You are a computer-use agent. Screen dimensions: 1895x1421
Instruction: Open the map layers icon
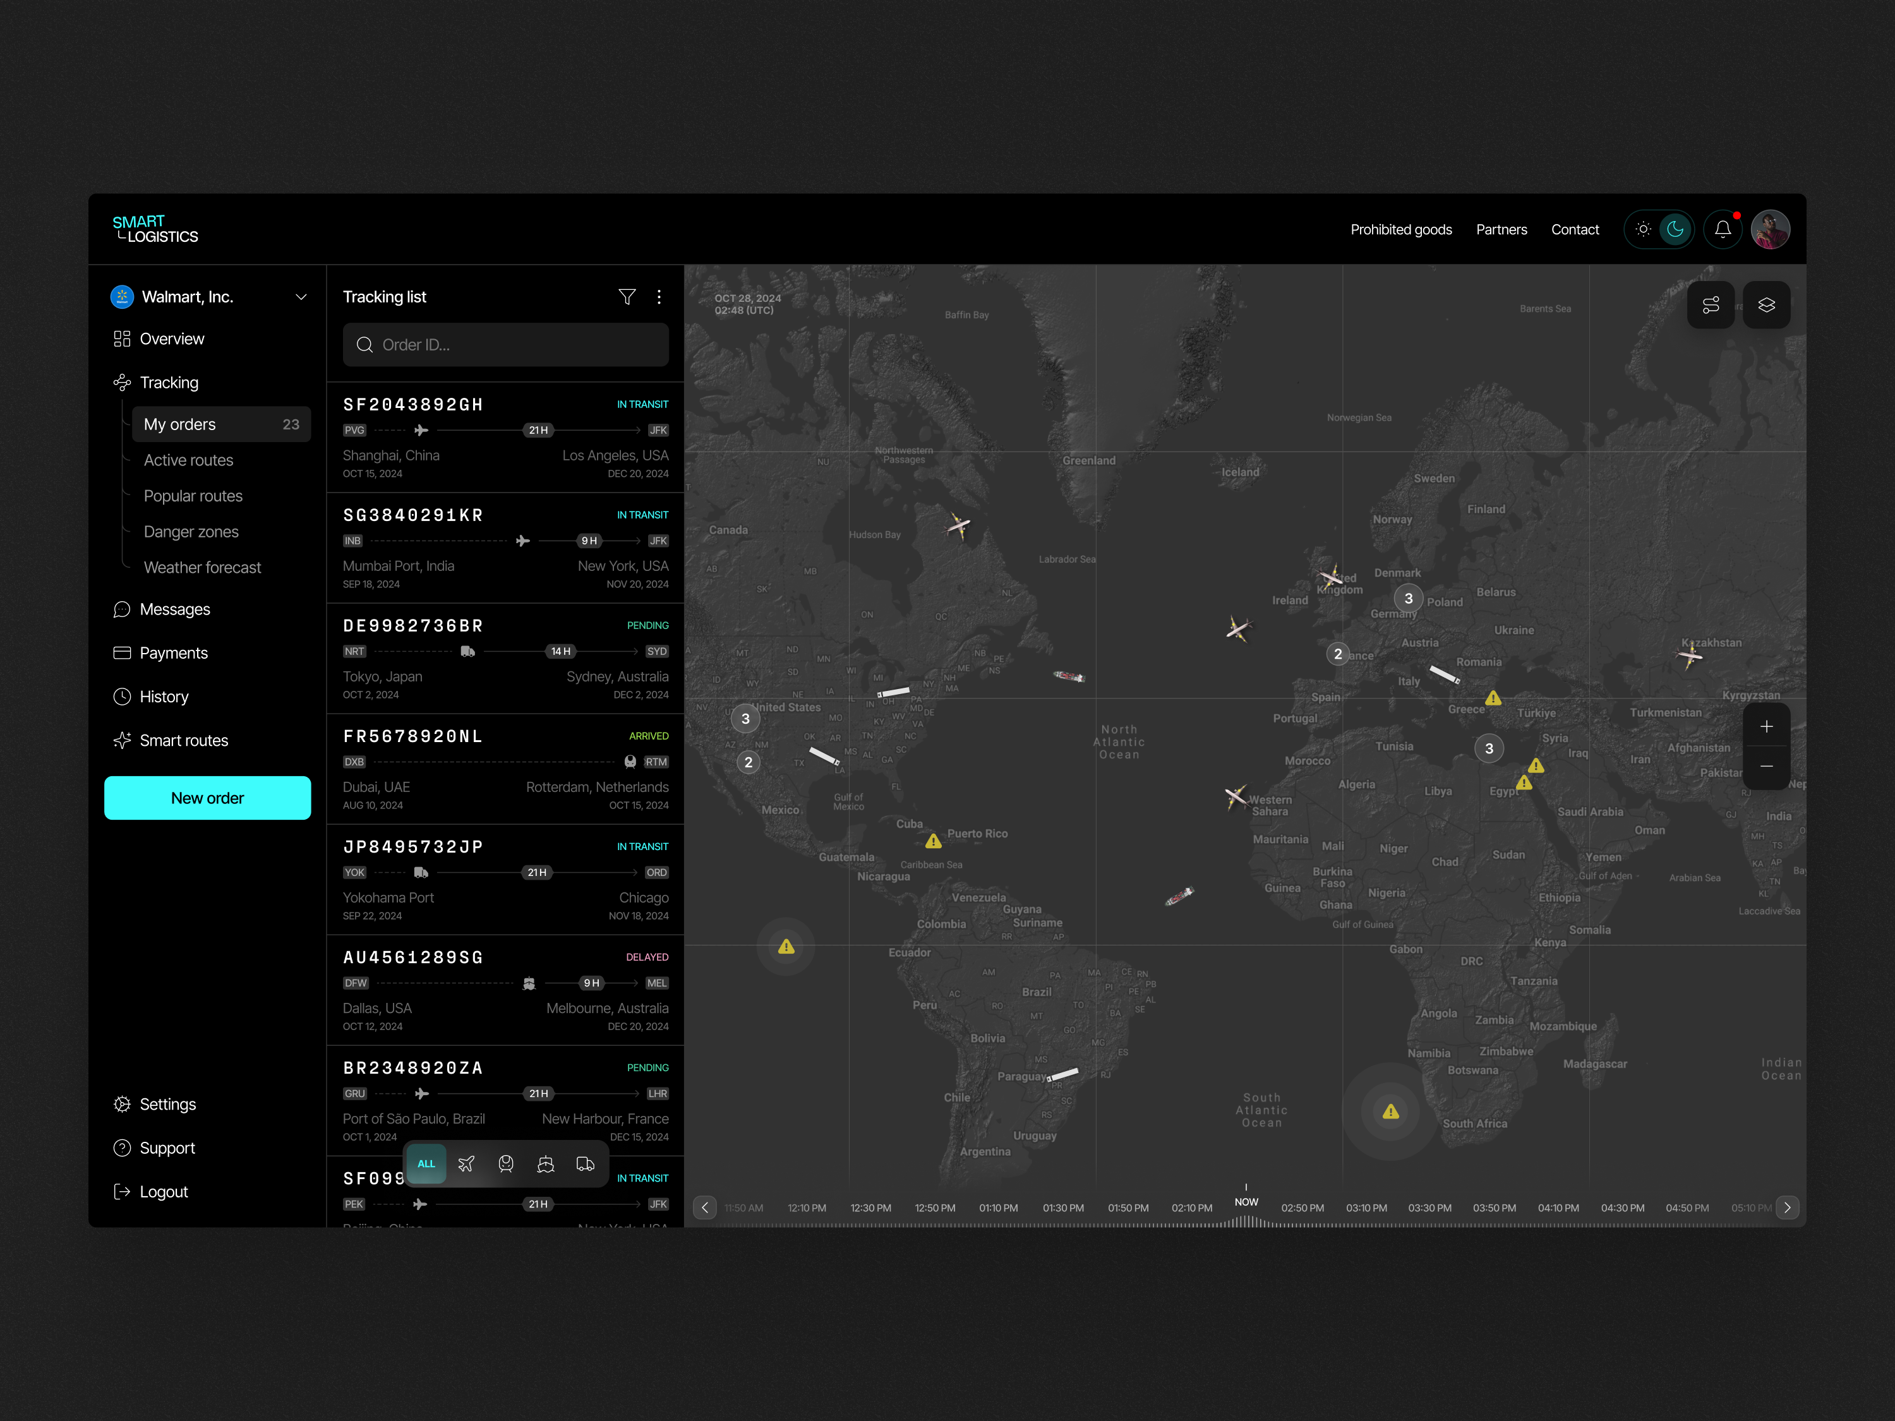(1766, 304)
